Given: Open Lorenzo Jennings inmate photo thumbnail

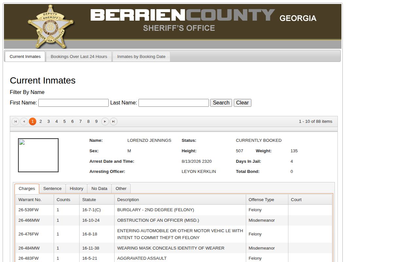Looking at the screenshot, I should point(38,155).
